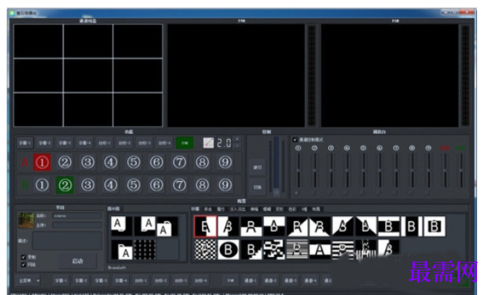The height and width of the screenshot is (295, 492).
Task: Toggle the 录制 checkbox
Action: [x=23, y=257]
